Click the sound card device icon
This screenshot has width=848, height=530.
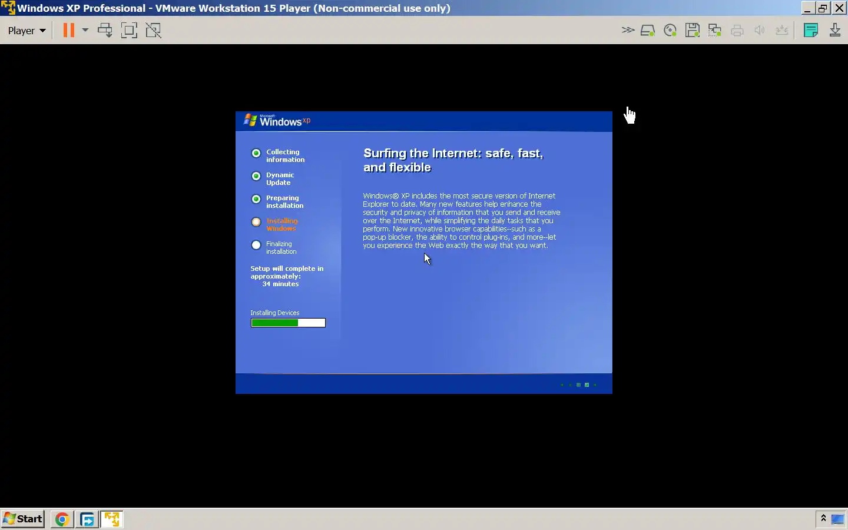point(760,31)
